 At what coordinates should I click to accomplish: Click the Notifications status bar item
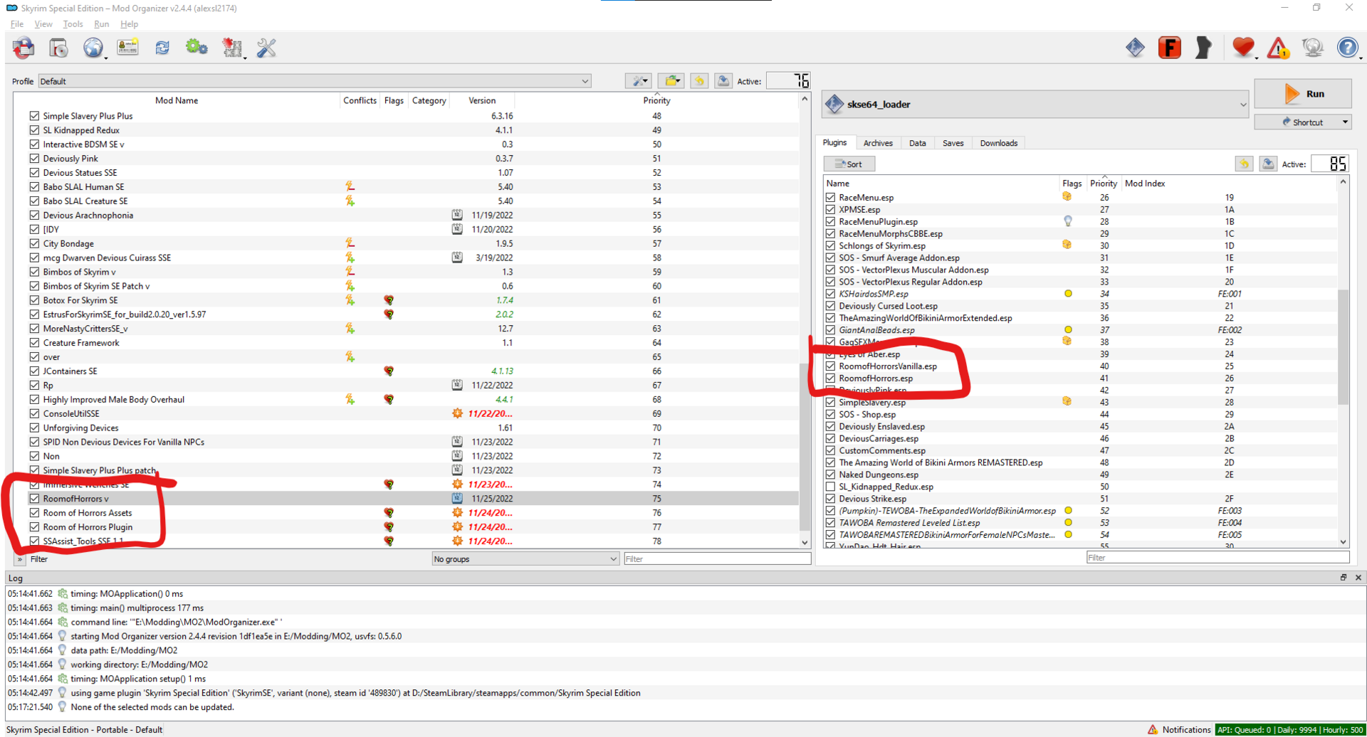click(x=1178, y=729)
